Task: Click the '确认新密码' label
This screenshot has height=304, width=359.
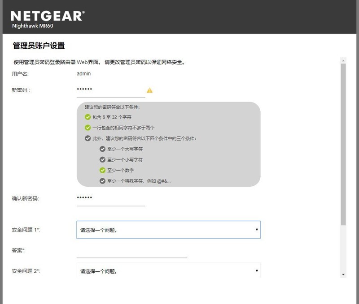Action: click(x=25, y=198)
